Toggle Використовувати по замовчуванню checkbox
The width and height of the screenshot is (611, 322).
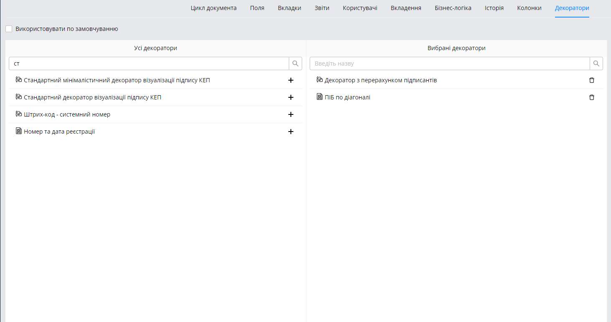[x=9, y=29]
